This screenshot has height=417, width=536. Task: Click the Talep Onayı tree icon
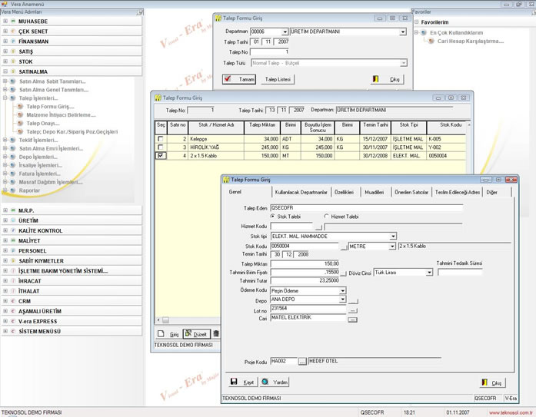coord(20,123)
